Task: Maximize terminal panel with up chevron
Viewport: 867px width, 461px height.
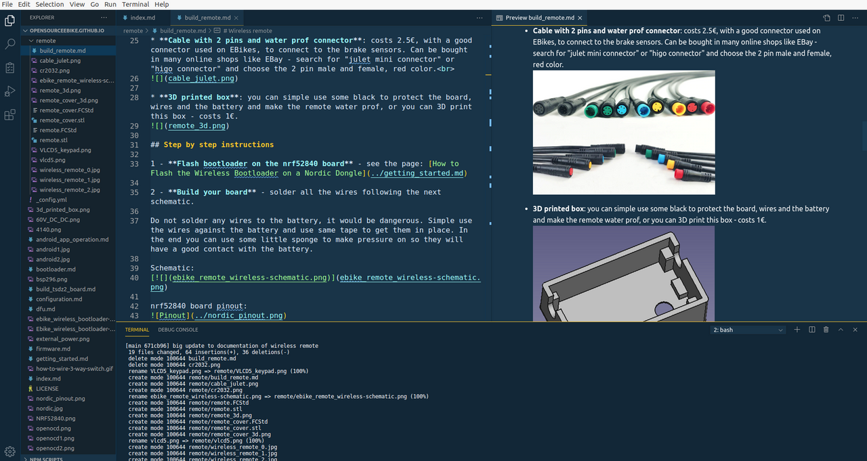Action: [x=841, y=330]
